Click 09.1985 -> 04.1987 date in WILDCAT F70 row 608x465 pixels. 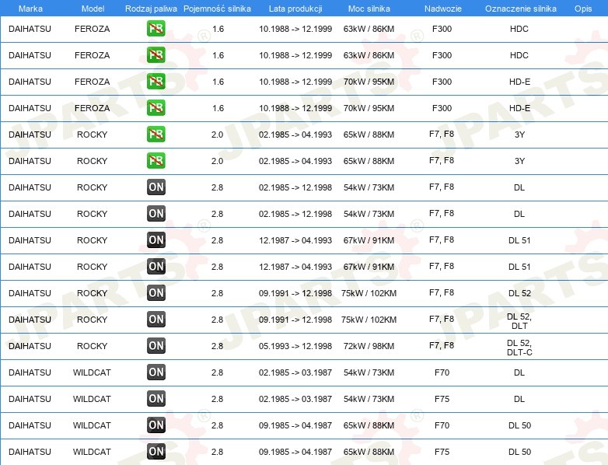pos(295,425)
